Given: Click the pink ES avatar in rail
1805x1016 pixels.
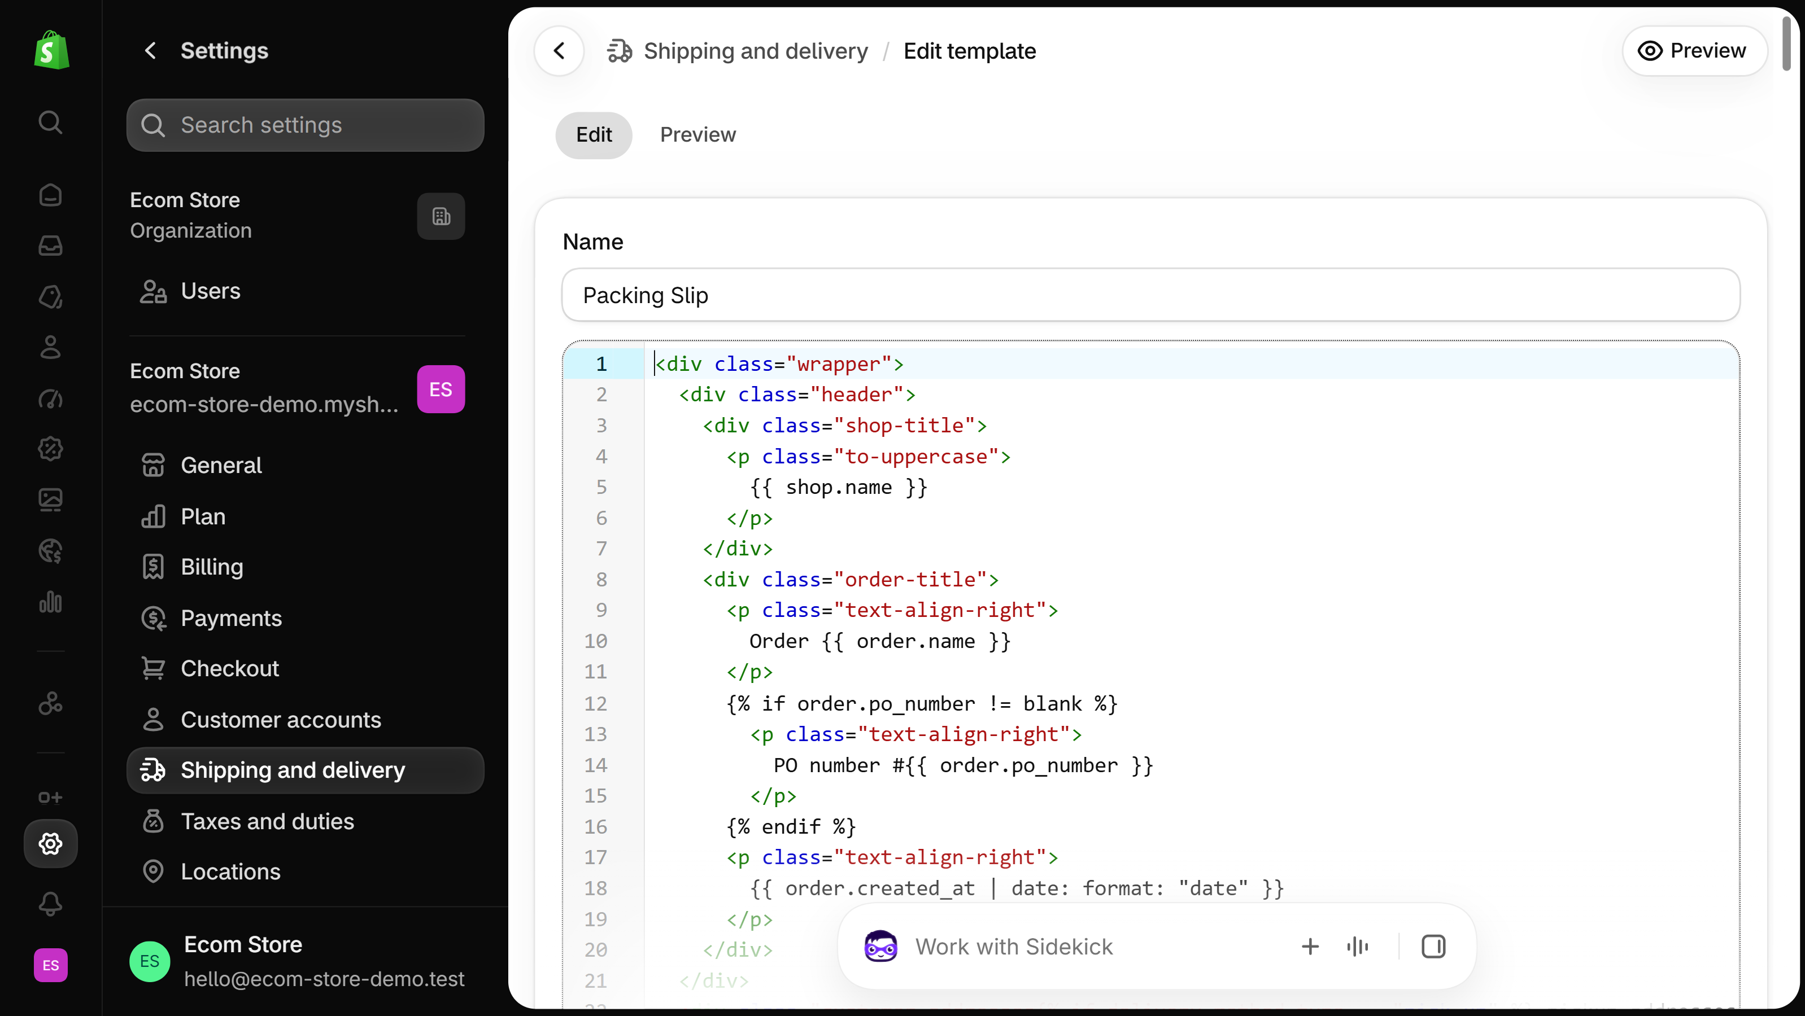Looking at the screenshot, I should (50, 966).
